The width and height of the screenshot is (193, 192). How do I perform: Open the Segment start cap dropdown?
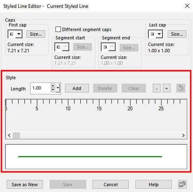click(62, 47)
